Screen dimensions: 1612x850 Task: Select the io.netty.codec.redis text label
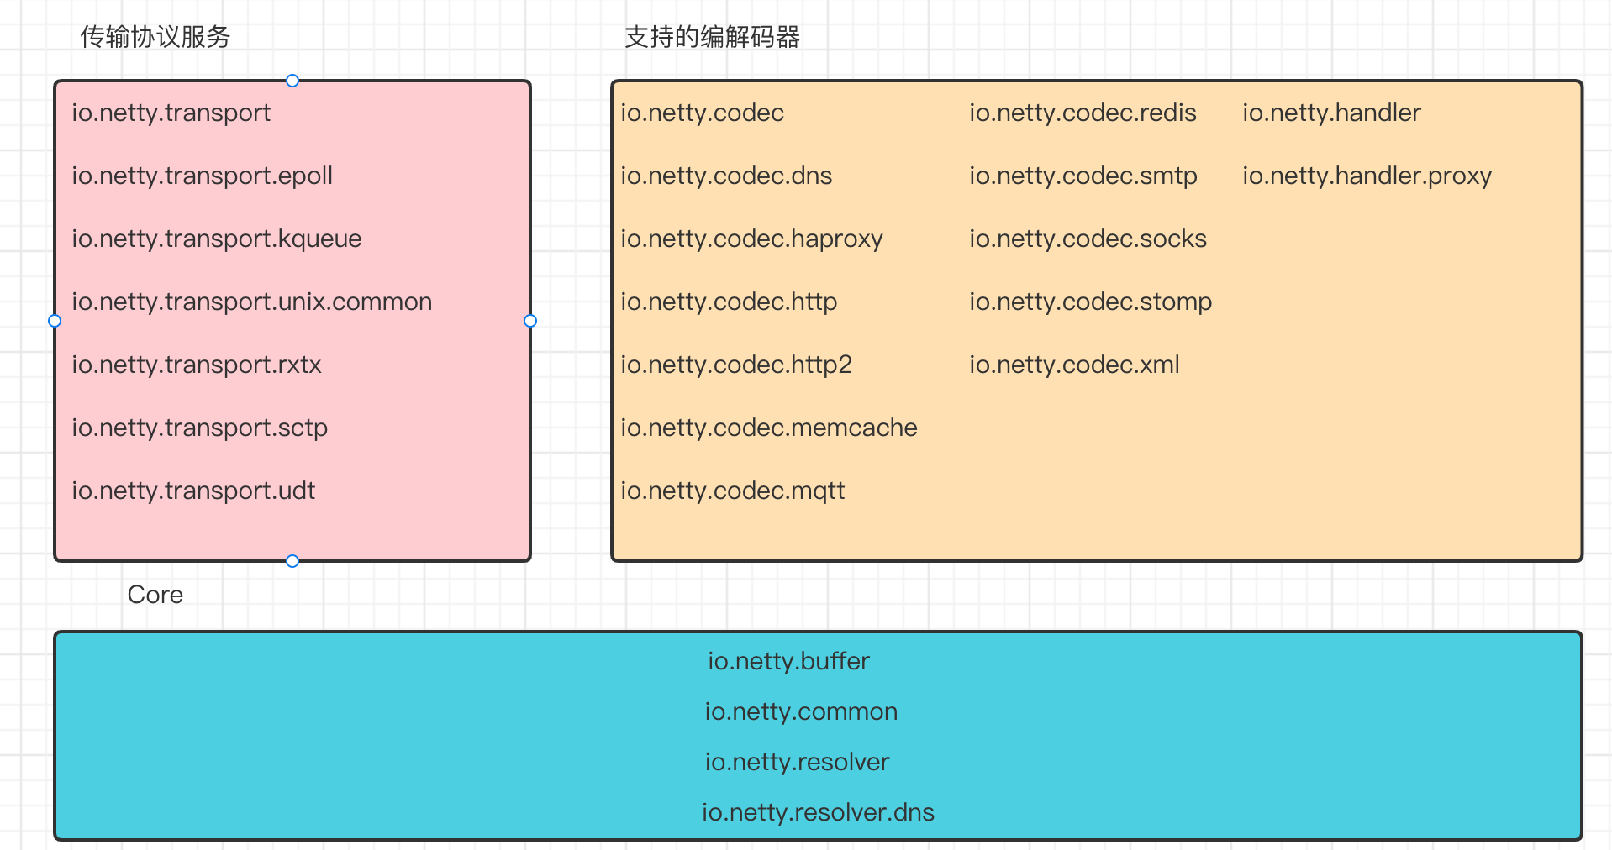[x=1083, y=113]
